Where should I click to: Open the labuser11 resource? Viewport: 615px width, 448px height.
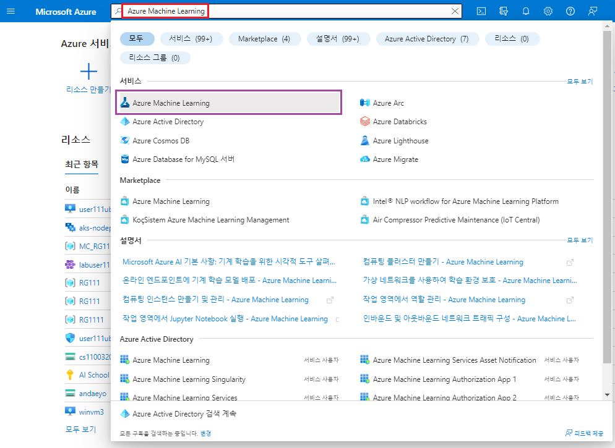[x=87, y=265]
